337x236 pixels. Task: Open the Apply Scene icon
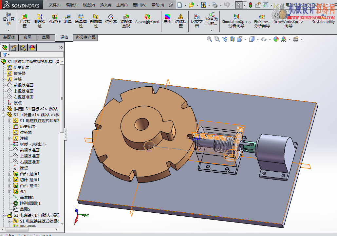click(284, 39)
